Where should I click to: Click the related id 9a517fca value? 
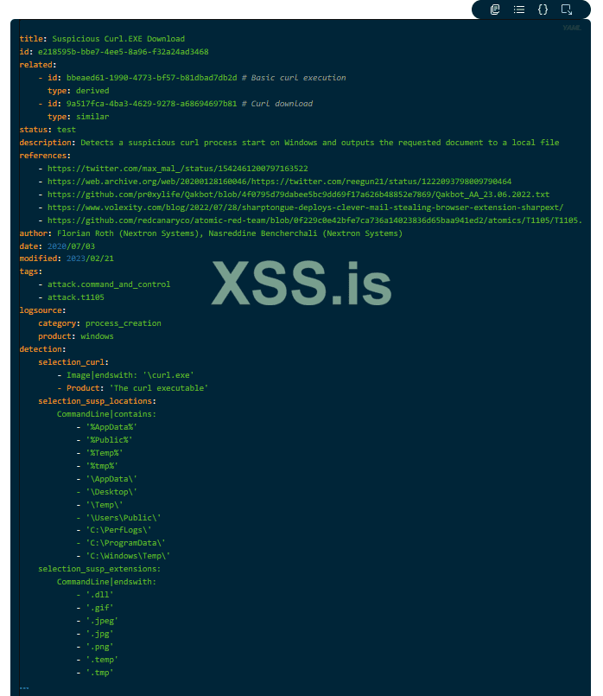(152, 104)
